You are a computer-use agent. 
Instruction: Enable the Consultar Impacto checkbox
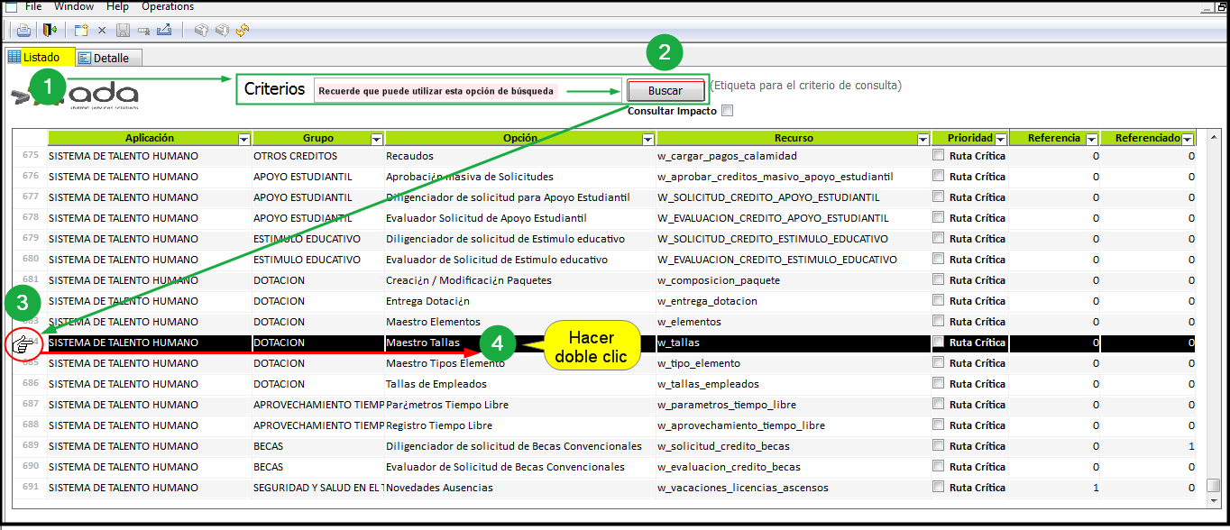(x=728, y=111)
